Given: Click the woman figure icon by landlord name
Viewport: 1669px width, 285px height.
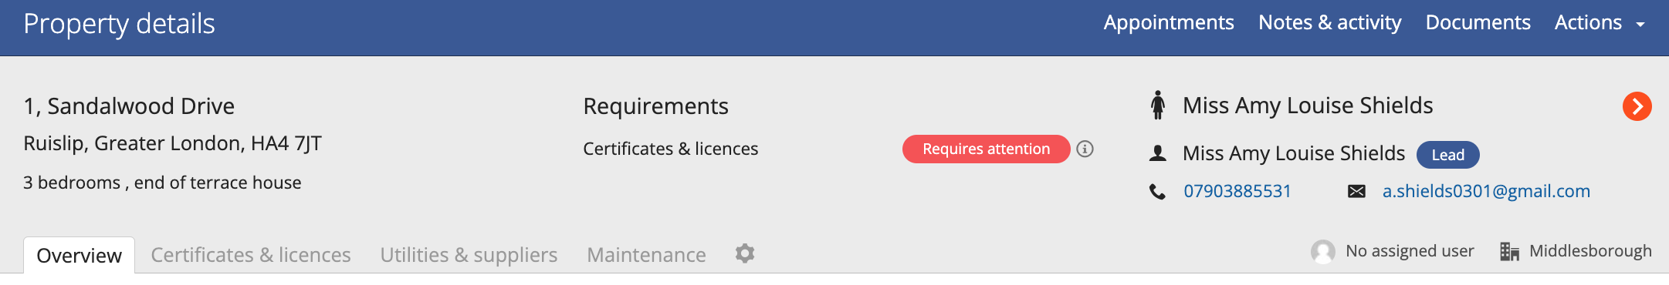Looking at the screenshot, I should (x=1157, y=106).
